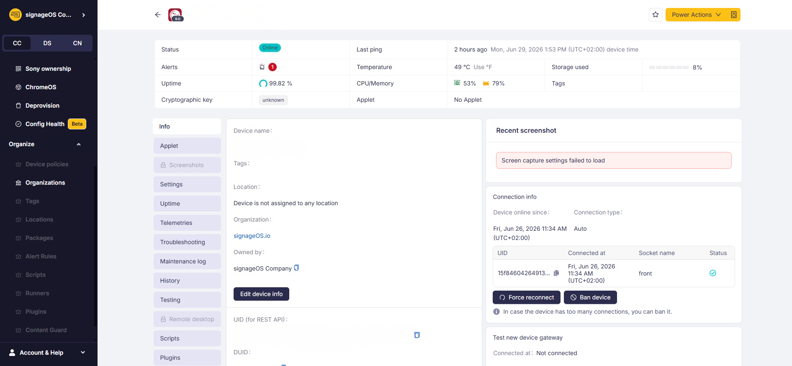Click the Screen capture settings failed alert
The image size is (792, 366).
click(x=614, y=160)
